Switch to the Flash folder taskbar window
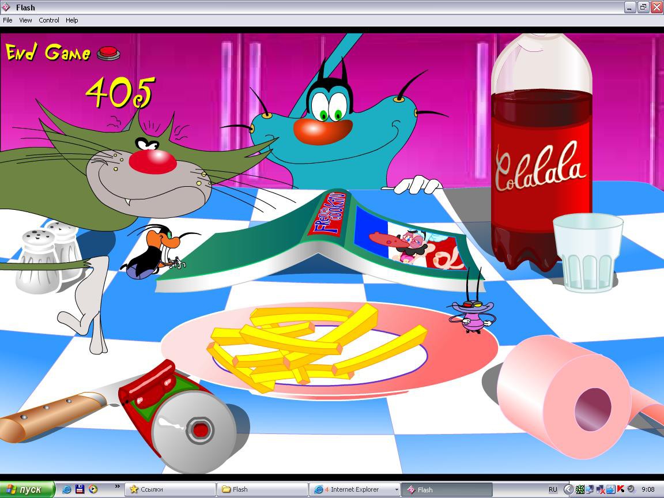The image size is (664, 498). [262, 489]
